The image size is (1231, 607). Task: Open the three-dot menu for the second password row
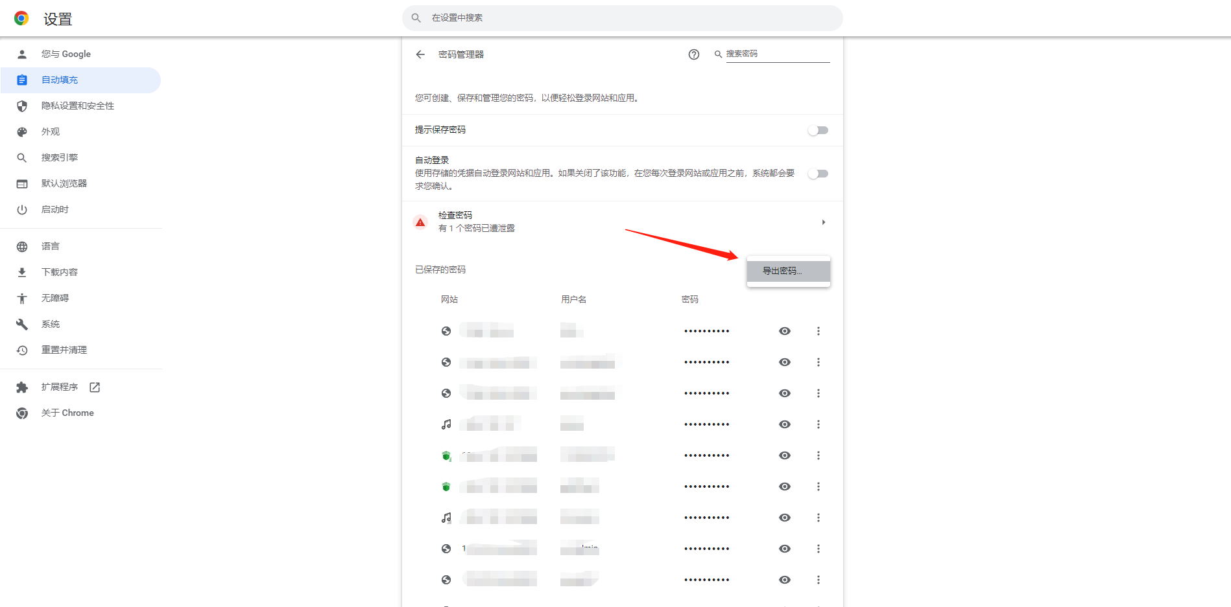point(818,362)
